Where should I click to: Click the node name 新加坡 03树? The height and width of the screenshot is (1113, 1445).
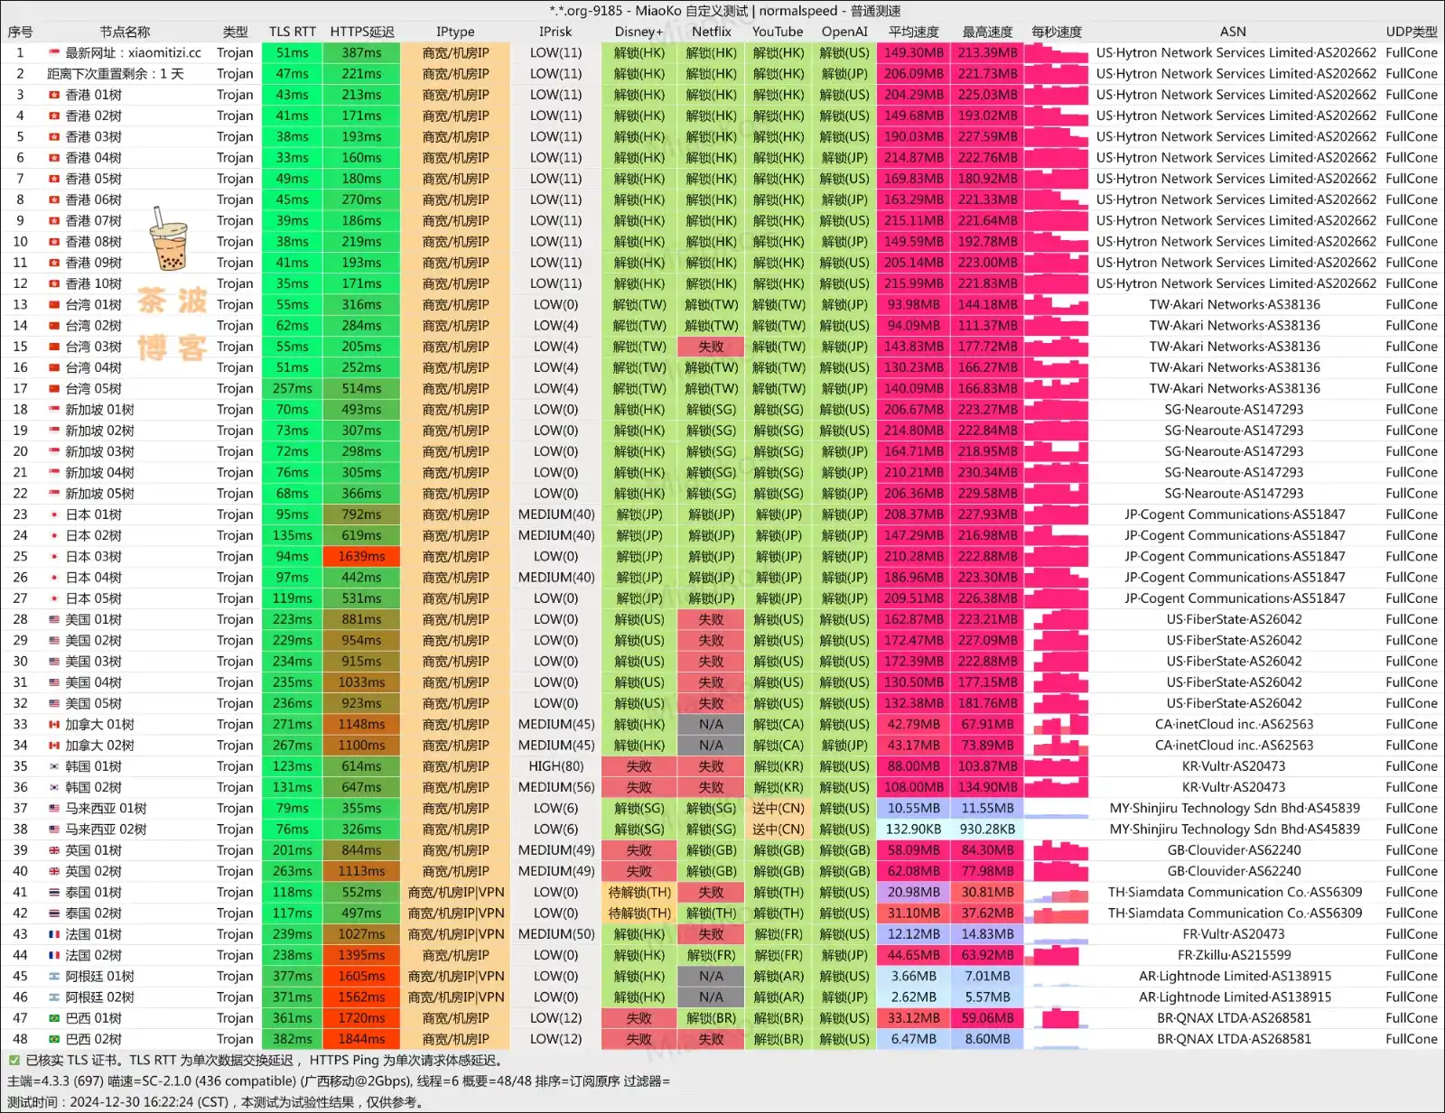pyautogui.click(x=99, y=451)
